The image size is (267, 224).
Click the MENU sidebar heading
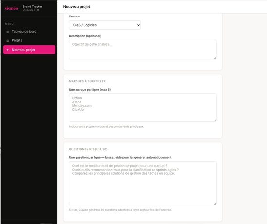[9, 24]
